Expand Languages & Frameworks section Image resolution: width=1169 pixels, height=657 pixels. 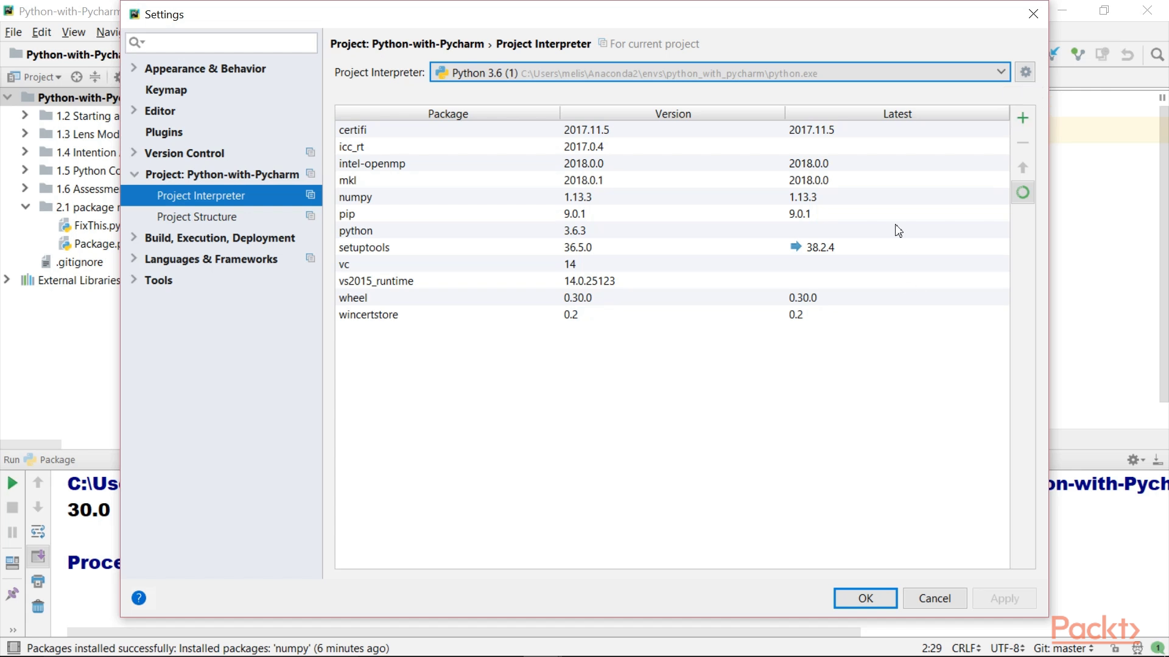[134, 258]
